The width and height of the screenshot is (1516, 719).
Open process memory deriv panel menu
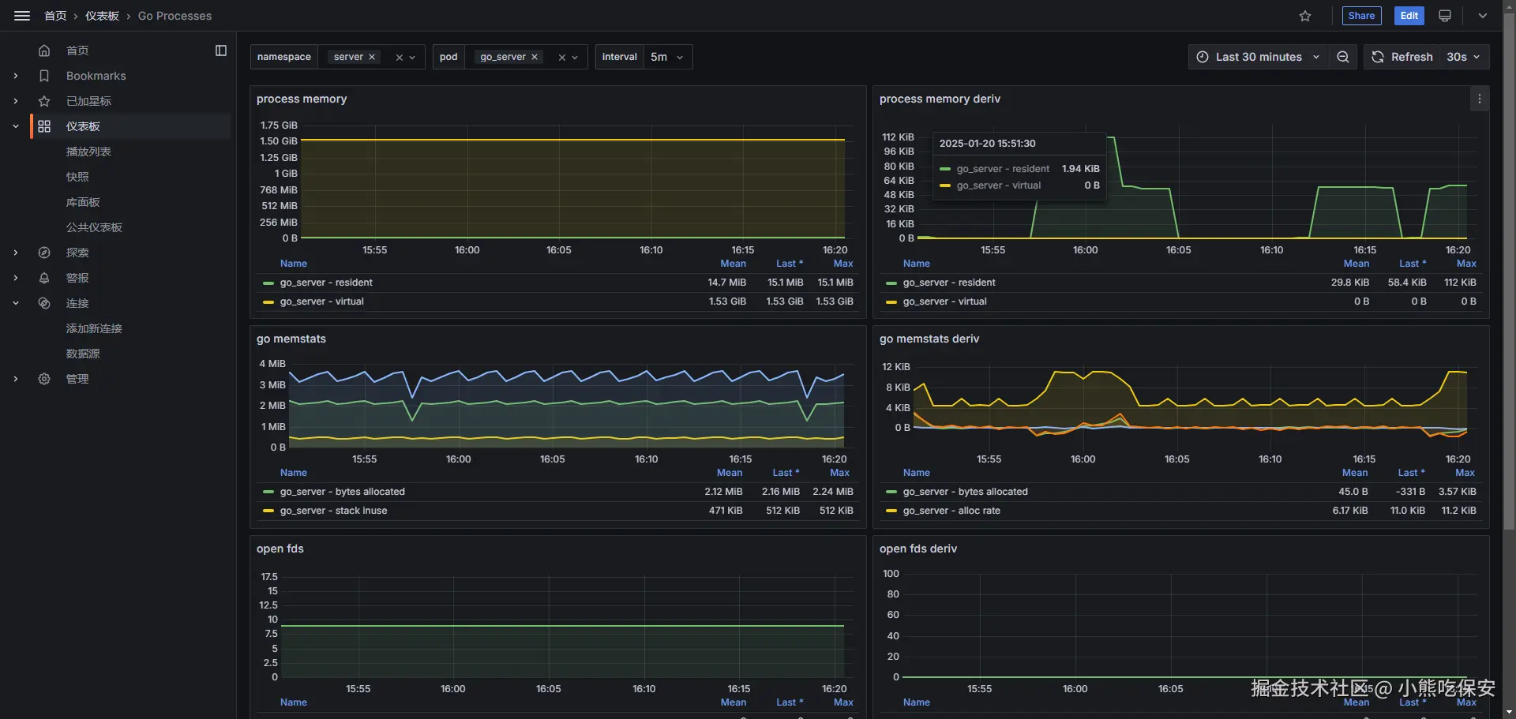click(1479, 99)
